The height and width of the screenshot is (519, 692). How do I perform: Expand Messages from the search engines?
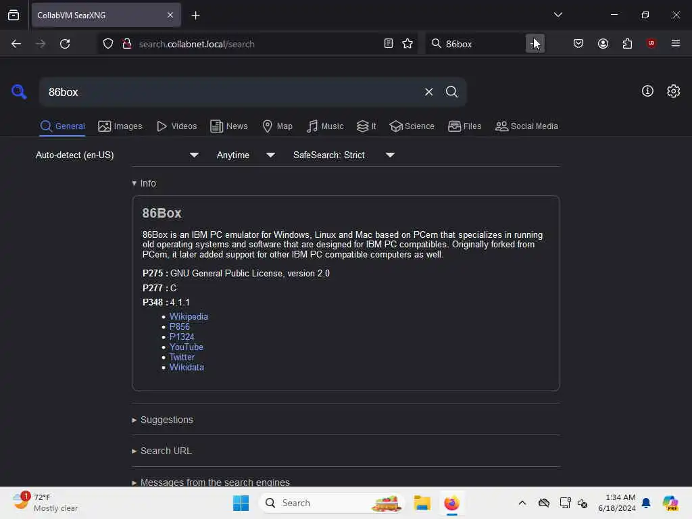(x=211, y=482)
